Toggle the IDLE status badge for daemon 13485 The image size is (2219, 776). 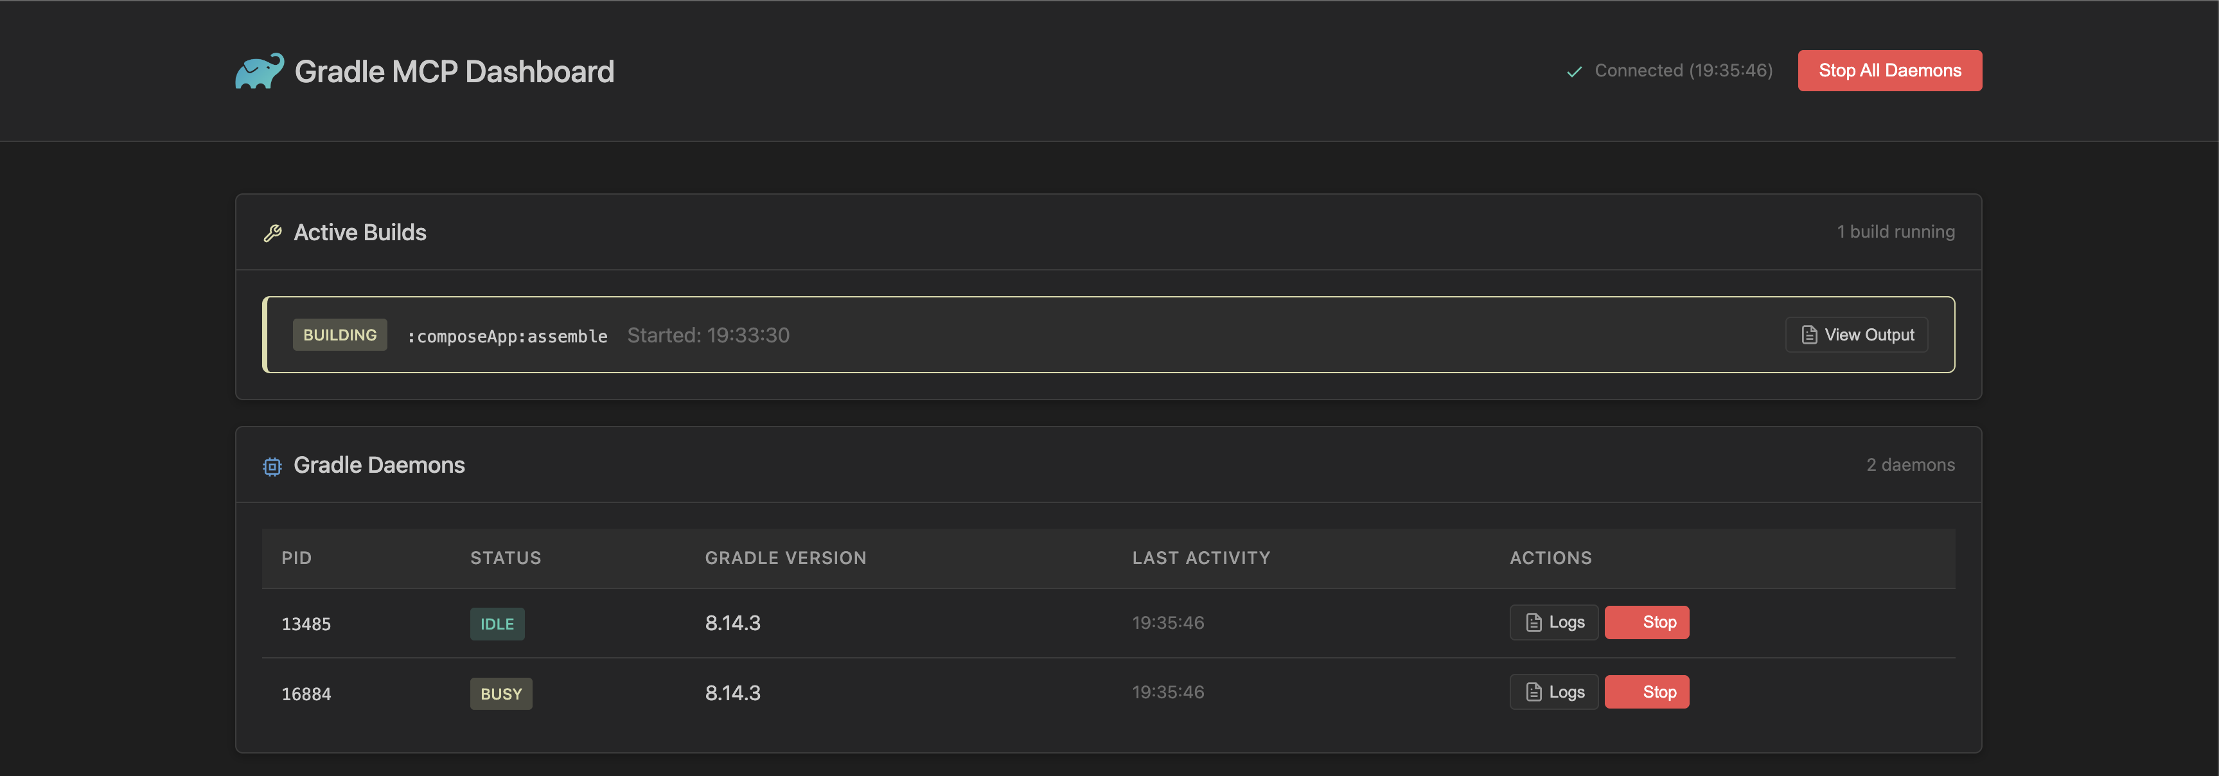pyautogui.click(x=497, y=624)
